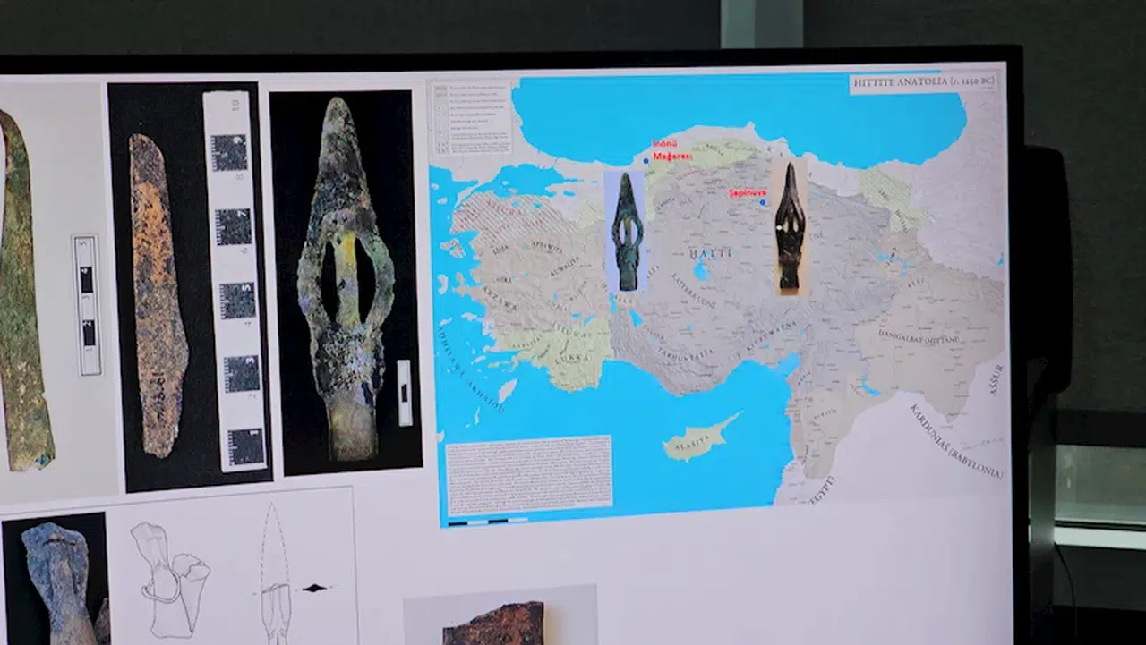
Task: Click the dark spearhead overlay near Şapinuva
Action: 790,226
